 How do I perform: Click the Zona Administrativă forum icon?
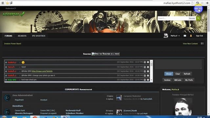point(7,98)
